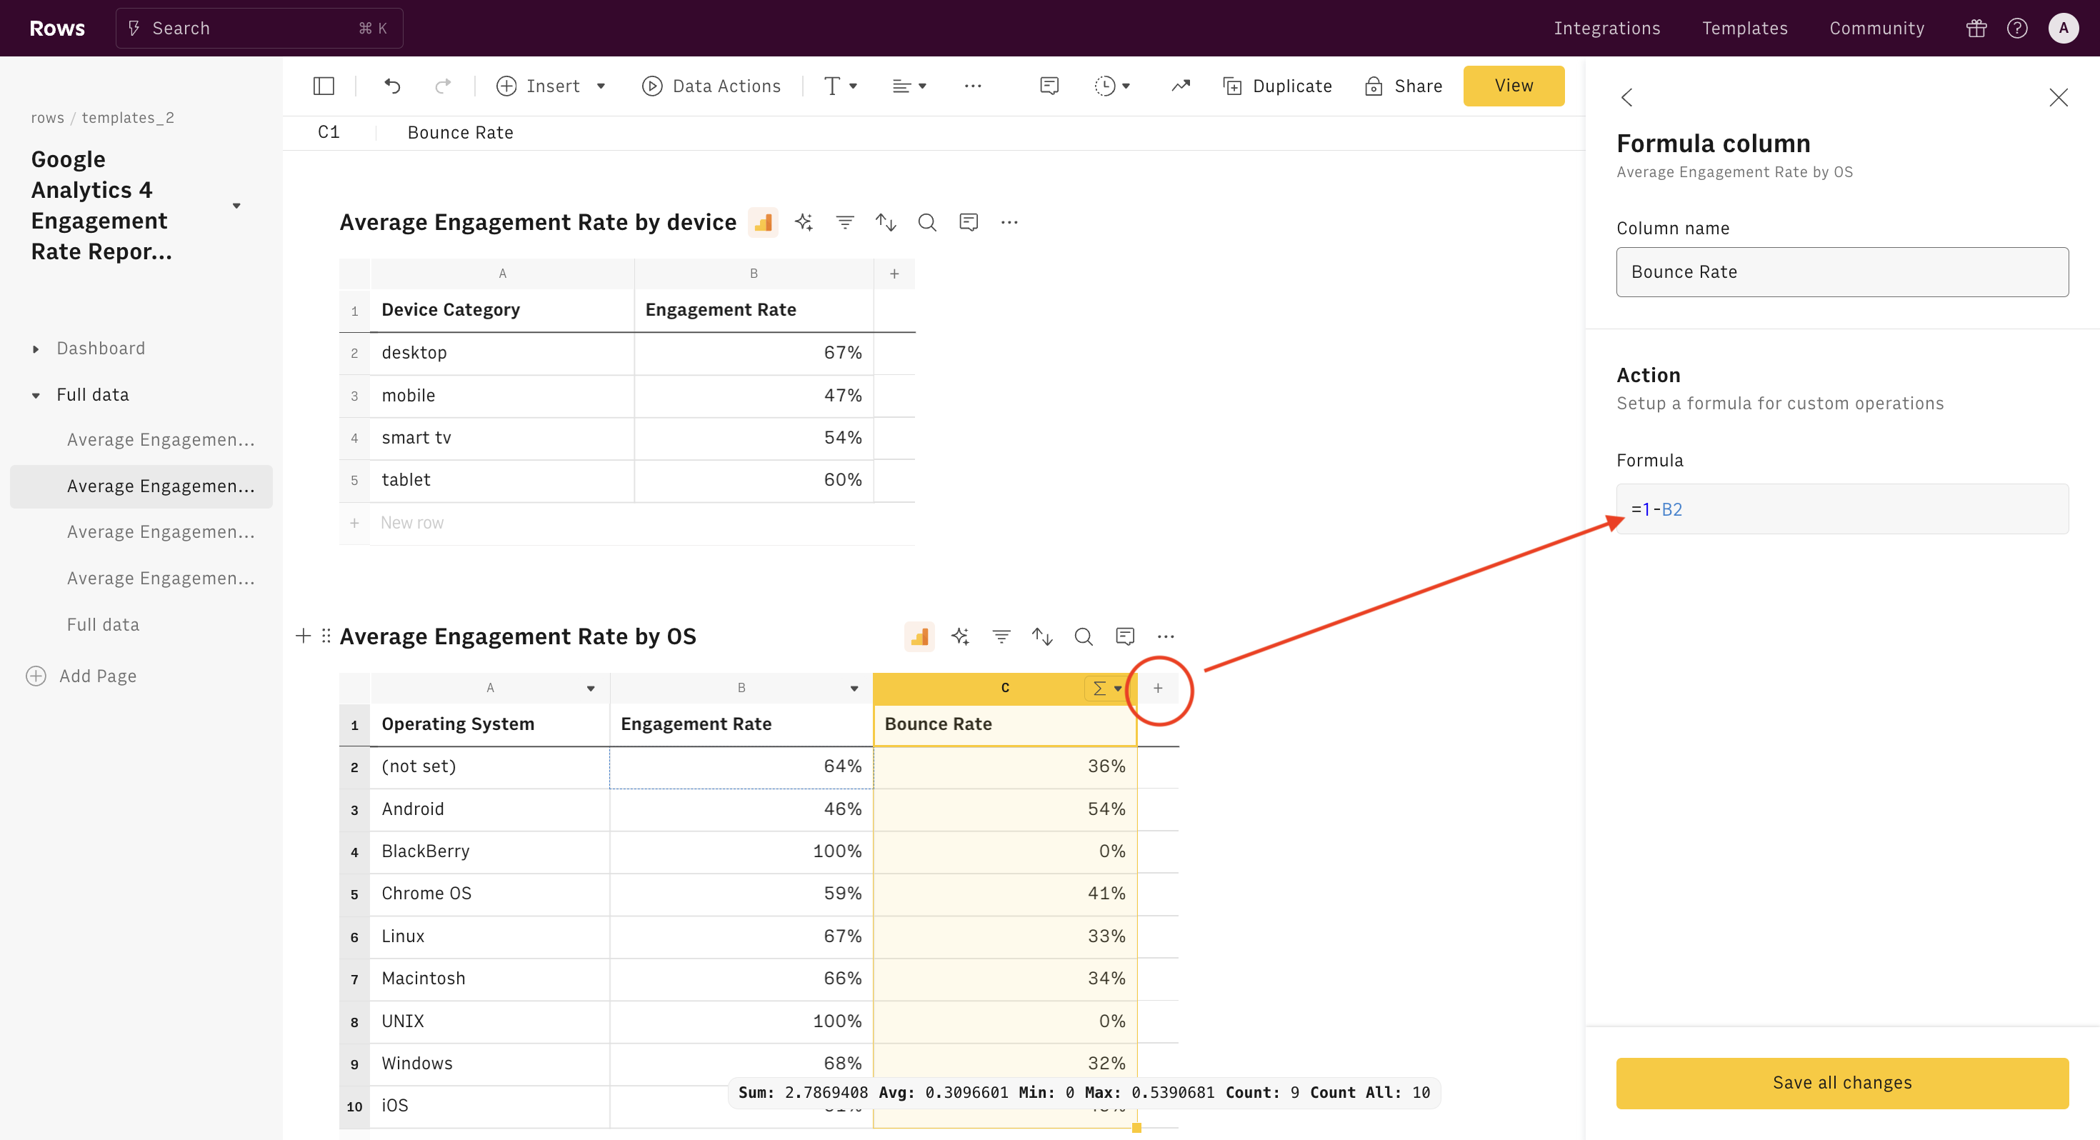This screenshot has width=2100, height=1140.
Task: Click the sort icon on Average Engagement Rate by OS
Action: pos(1043,636)
